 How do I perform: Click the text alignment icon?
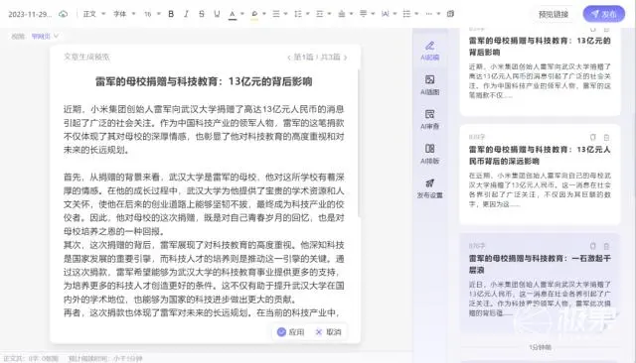point(276,14)
